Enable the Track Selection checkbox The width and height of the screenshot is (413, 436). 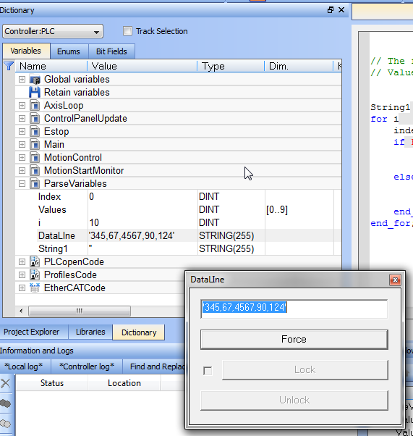(x=127, y=31)
